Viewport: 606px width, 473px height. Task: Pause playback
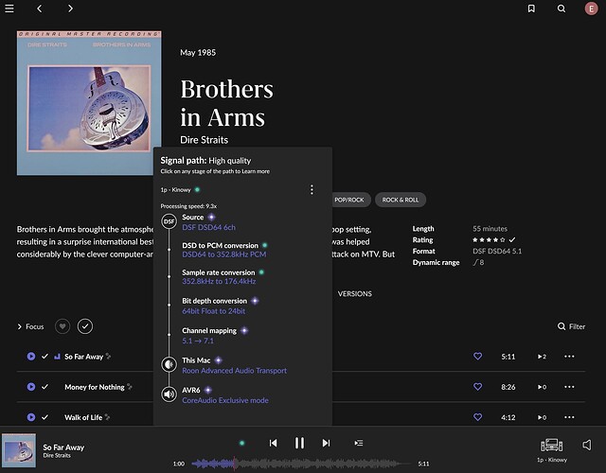click(299, 443)
